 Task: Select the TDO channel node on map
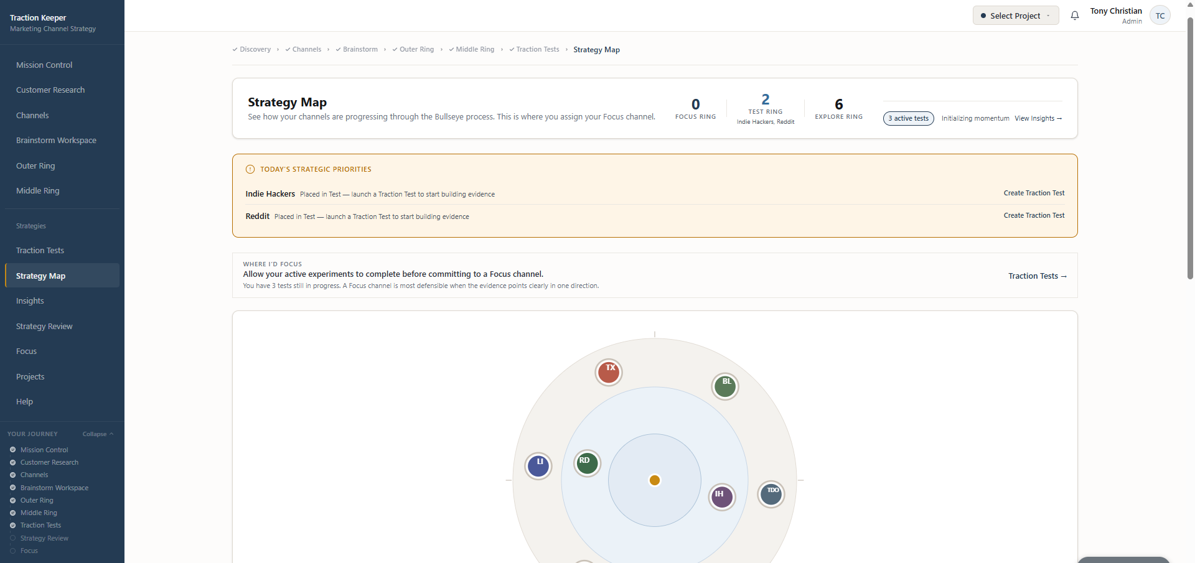click(x=771, y=494)
